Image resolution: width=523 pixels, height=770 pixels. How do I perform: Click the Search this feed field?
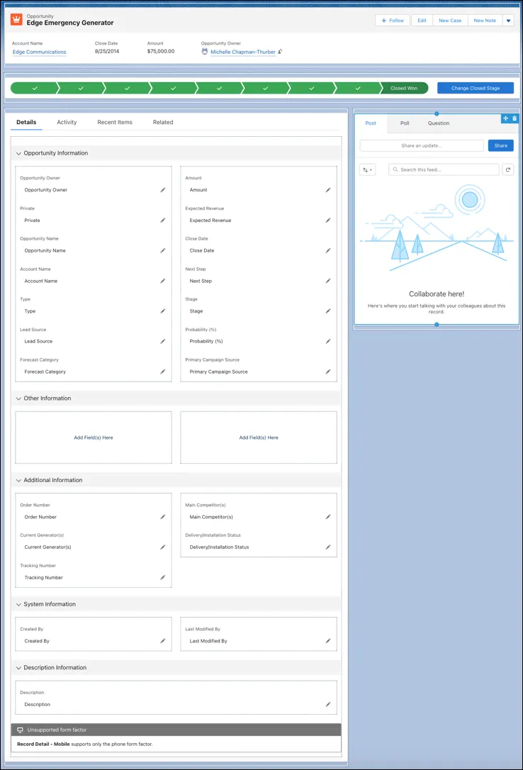point(444,170)
